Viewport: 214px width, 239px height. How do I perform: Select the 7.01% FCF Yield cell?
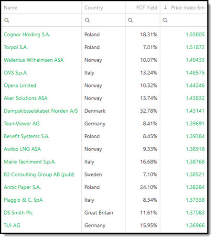150,47
